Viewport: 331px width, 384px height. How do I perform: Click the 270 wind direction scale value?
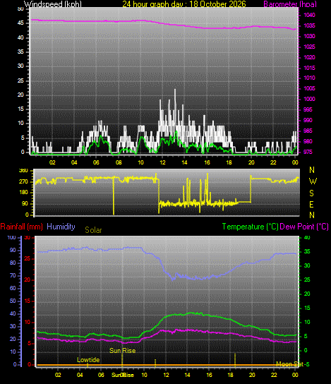23,181
